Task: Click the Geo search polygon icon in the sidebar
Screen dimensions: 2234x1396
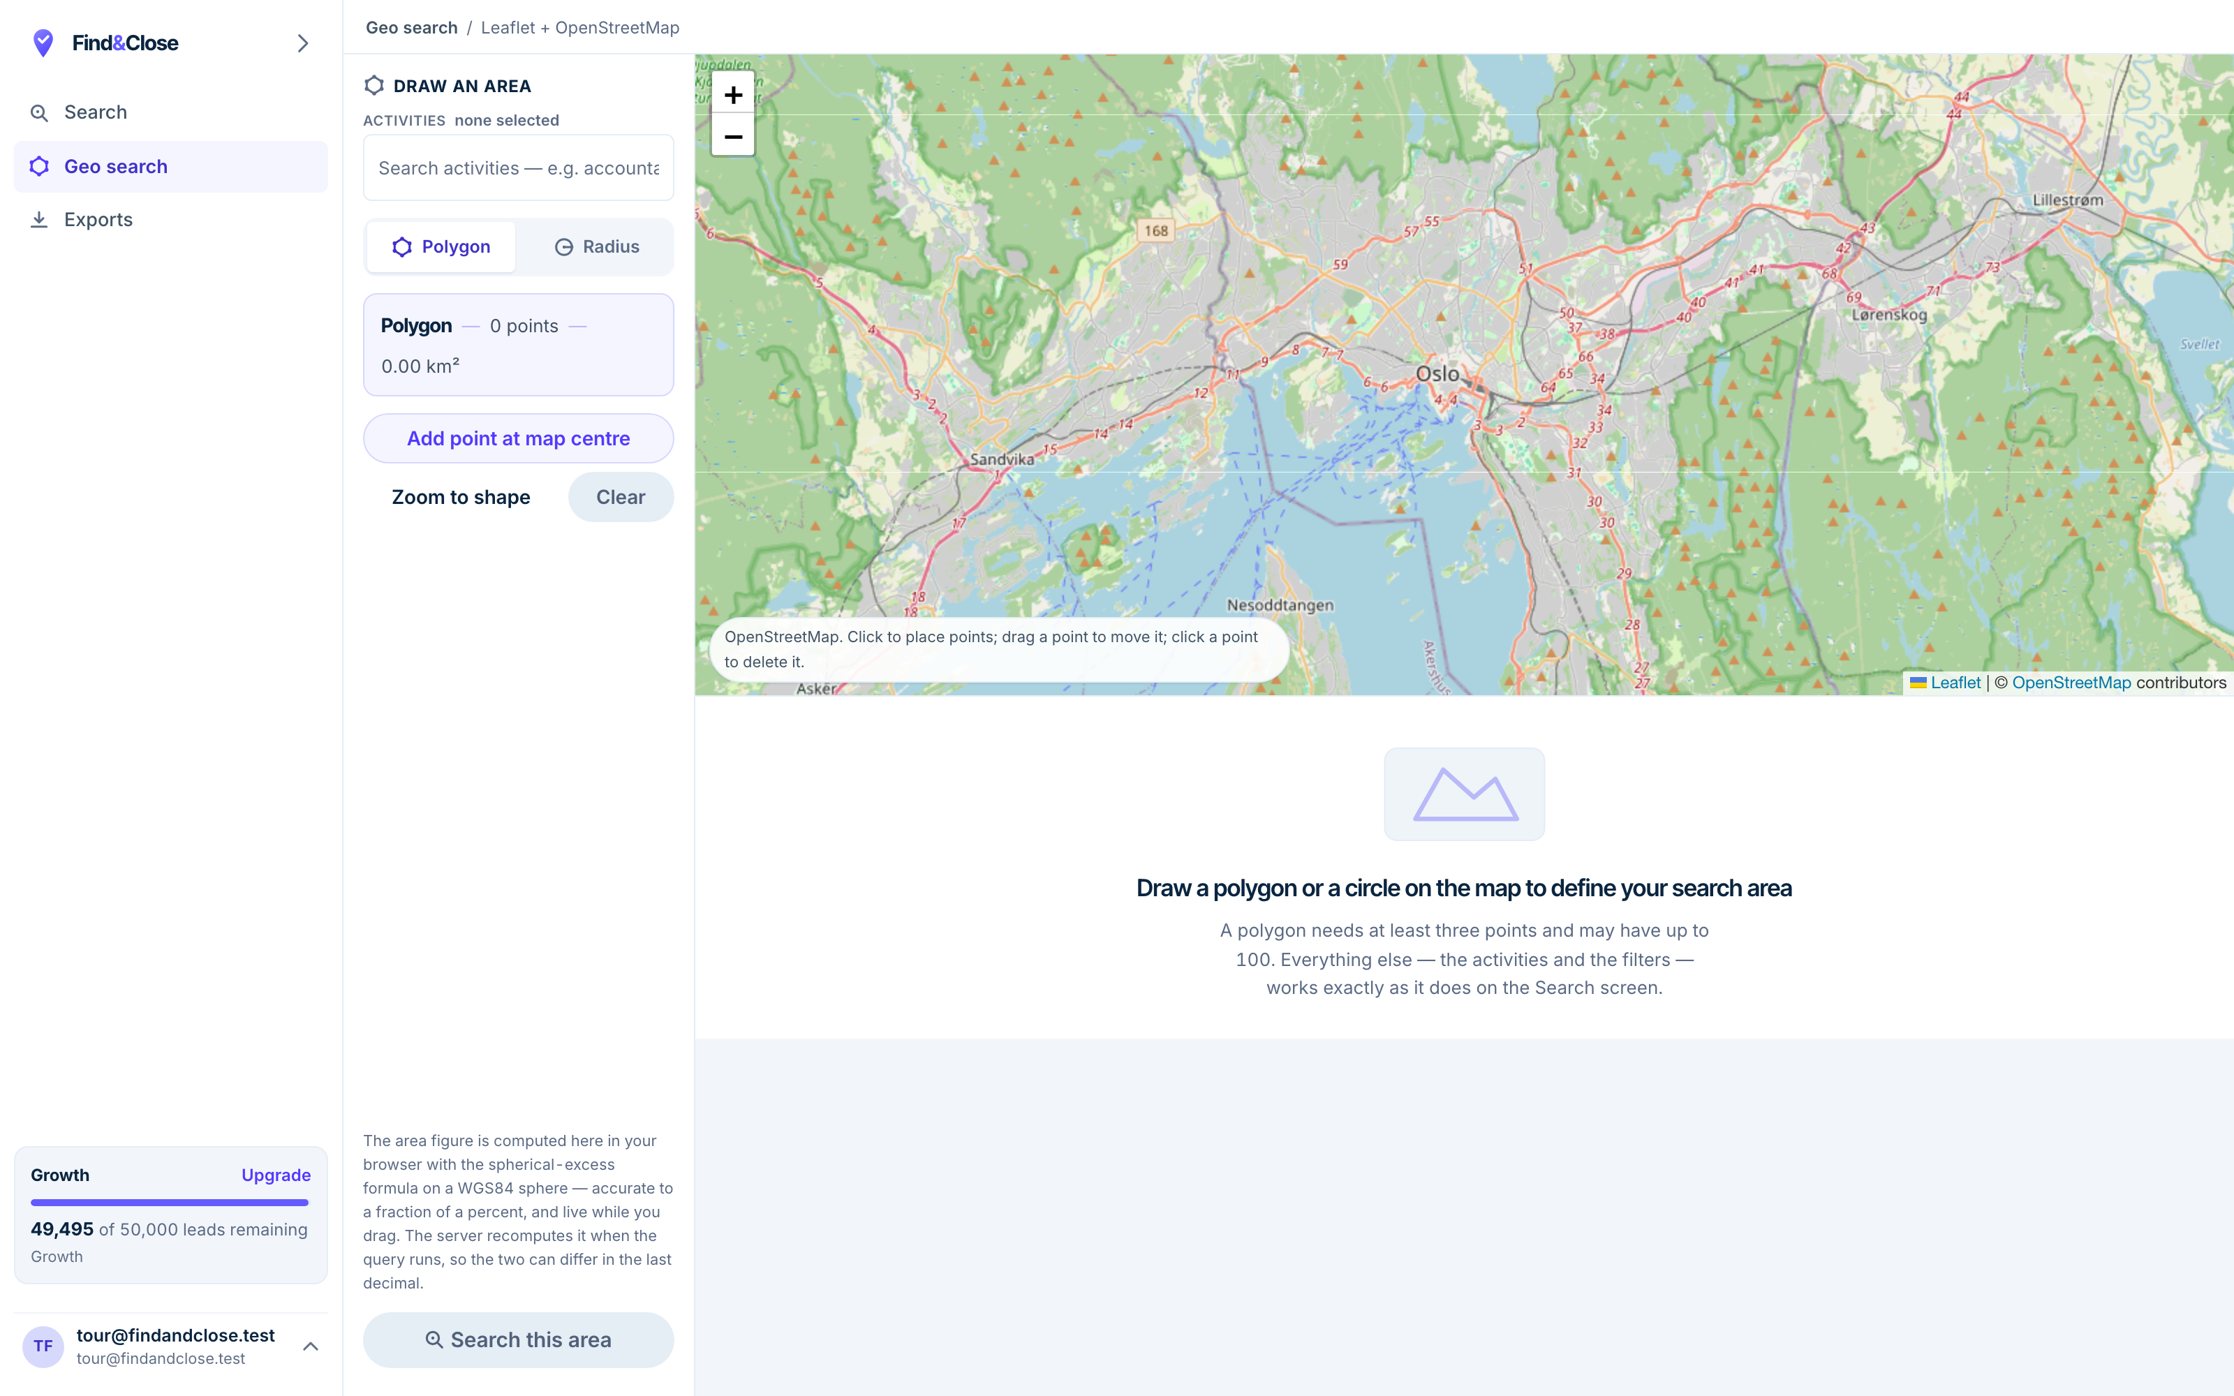Action: tap(39, 167)
